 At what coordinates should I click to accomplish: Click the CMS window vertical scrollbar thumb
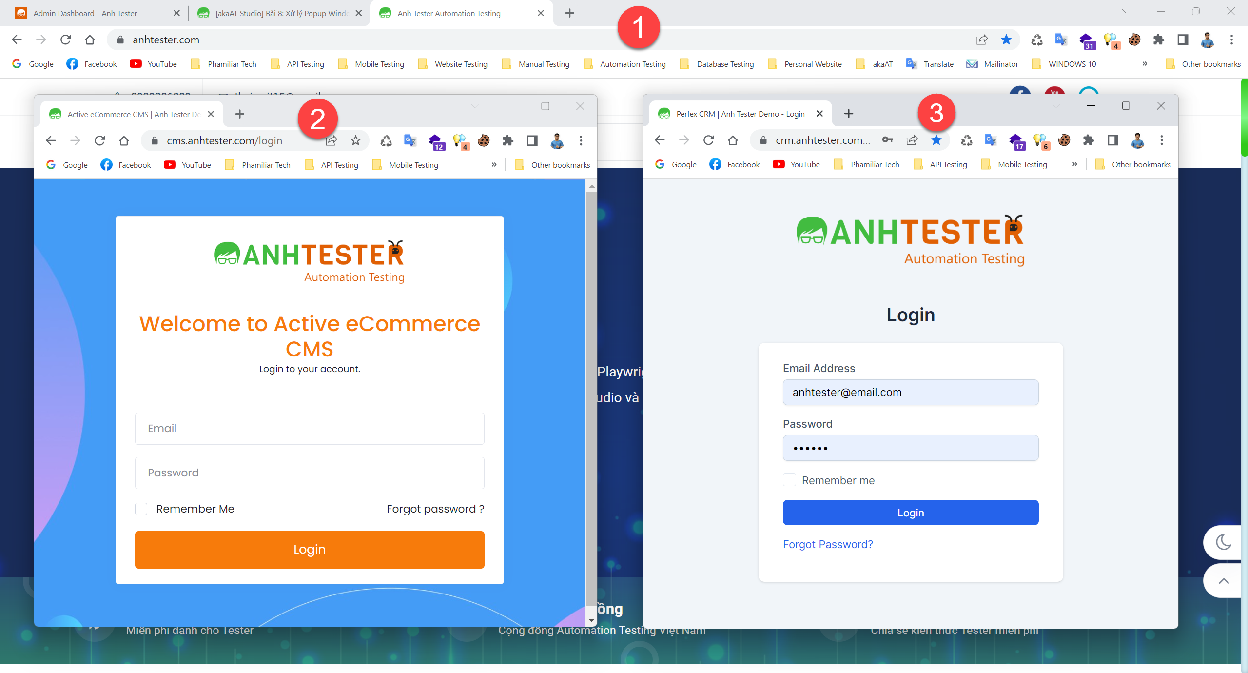pyautogui.click(x=591, y=400)
